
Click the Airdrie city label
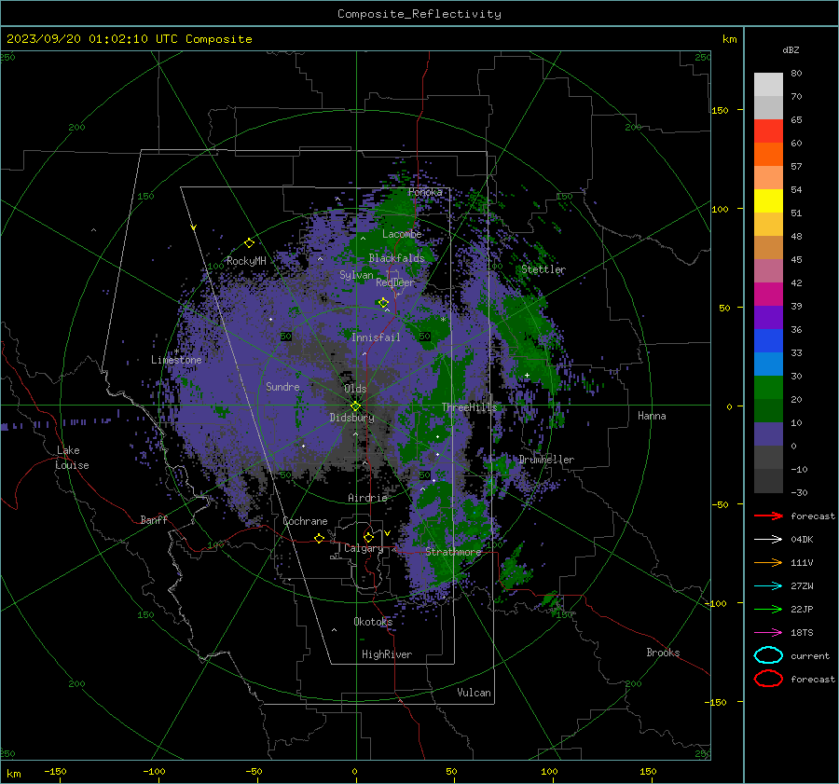(367, 498)
